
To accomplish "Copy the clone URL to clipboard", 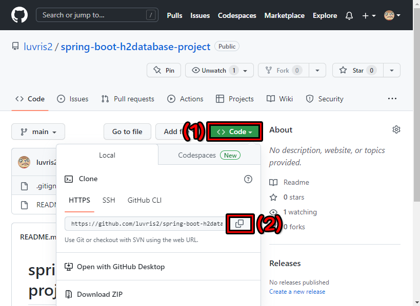I will (239, 224).
